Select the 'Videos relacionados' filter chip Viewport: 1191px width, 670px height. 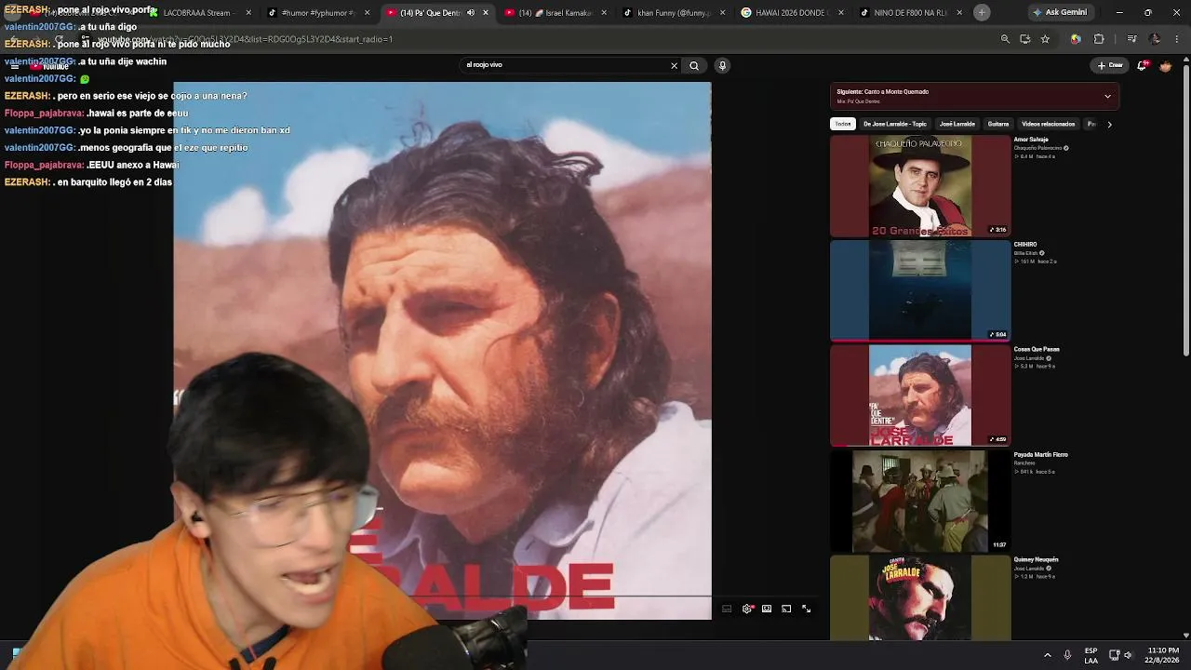click(1048, 124)
